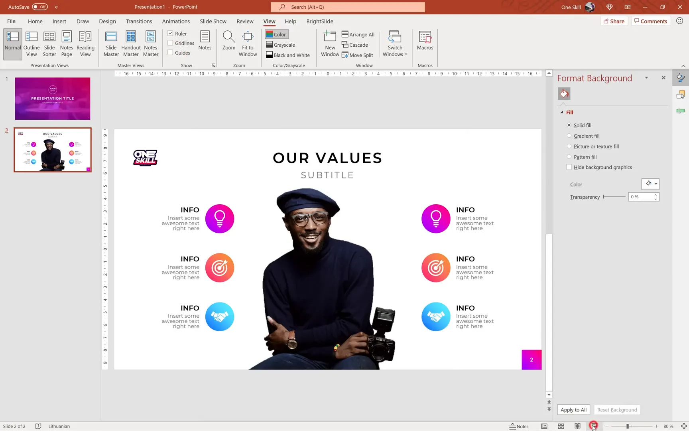Open the fill Color dropdown
This screenshot has height=431, width=689.
point(650,184)
